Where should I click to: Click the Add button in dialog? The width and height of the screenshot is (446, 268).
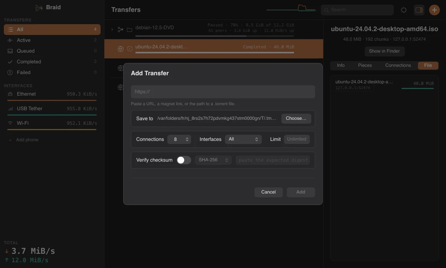click(301, 192)
